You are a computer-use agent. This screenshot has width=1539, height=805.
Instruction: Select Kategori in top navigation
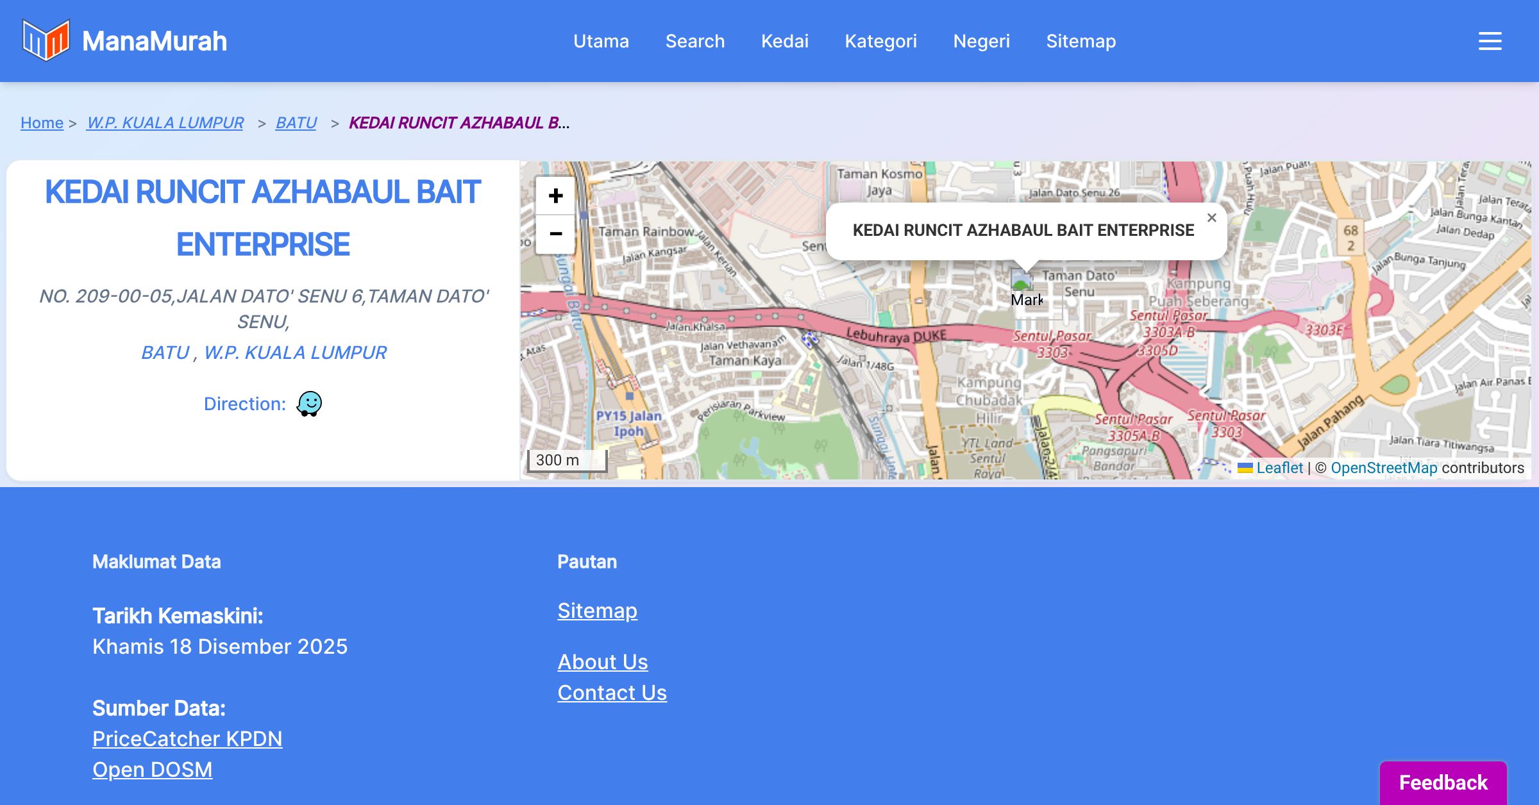880,41
